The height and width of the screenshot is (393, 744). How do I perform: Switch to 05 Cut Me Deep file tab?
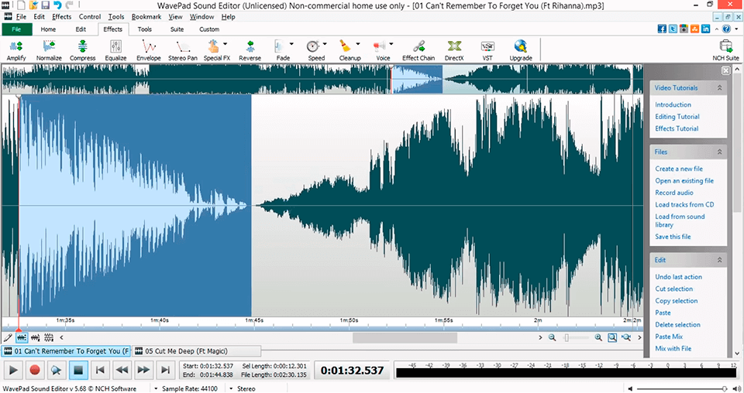click(196, 351)
